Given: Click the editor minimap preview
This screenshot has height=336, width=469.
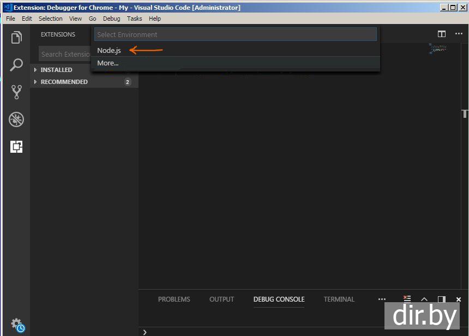Looking at the screenshot, I should [437, 49].
